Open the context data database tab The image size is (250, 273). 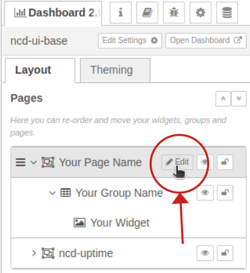tap(227, 13)
